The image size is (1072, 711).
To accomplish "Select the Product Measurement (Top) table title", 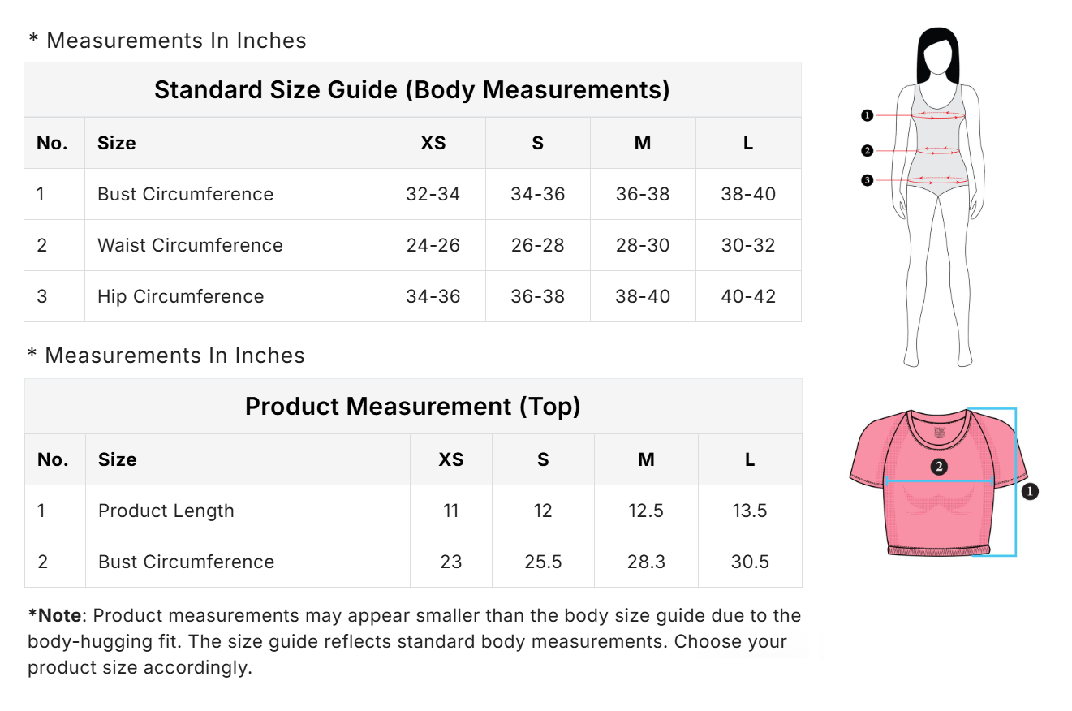I will click(413, 406).
